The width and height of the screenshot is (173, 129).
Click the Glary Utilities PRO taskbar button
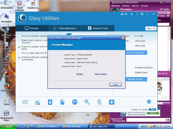(x=101, y=127)
